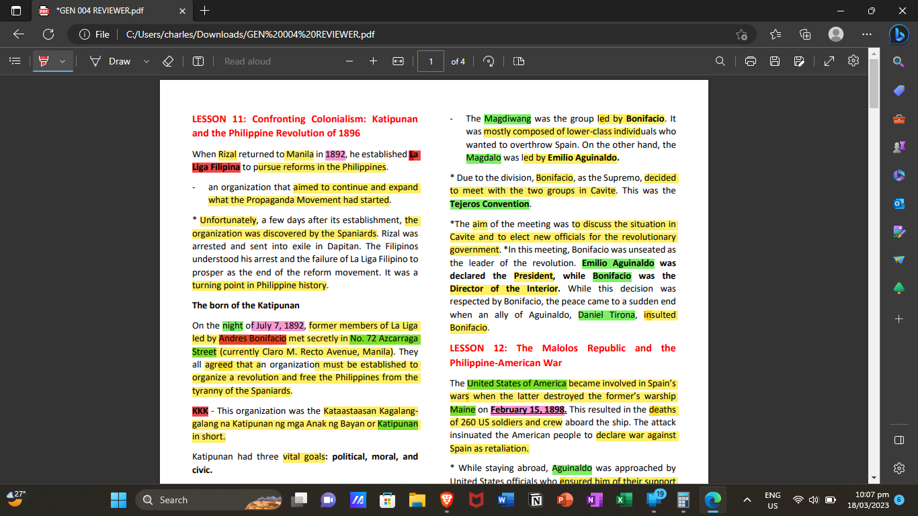The image size is (918, 516).
Task: Expand the highlighter color dropdown arrow
Action: pos(62,61)
